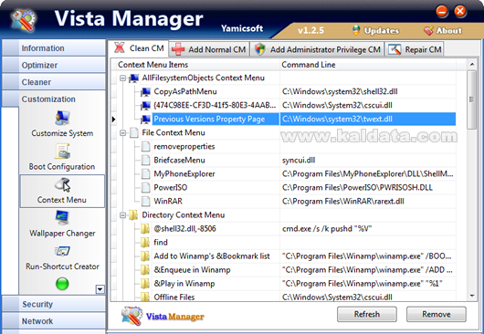Open the Updates link
Viewport: 484px width, 334px height.
381,30
